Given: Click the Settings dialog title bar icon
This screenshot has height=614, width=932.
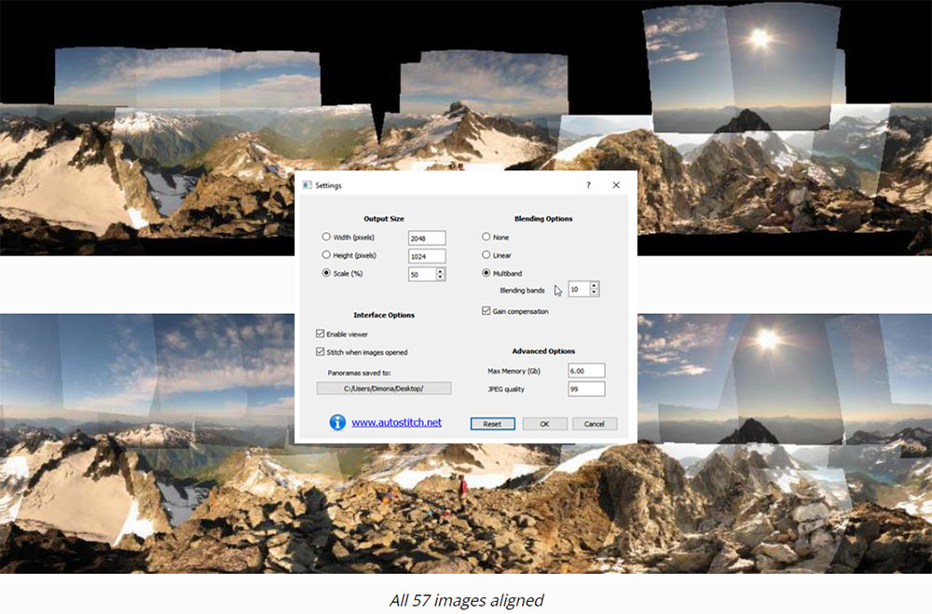Looking at the screenshot, I should [x=307, y=186].
